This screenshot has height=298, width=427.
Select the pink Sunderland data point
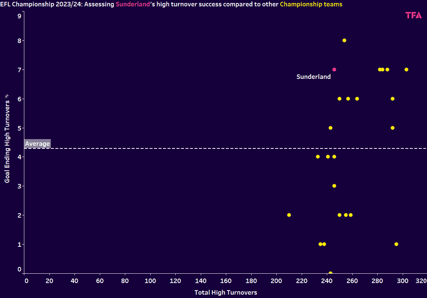click(334, 70)
